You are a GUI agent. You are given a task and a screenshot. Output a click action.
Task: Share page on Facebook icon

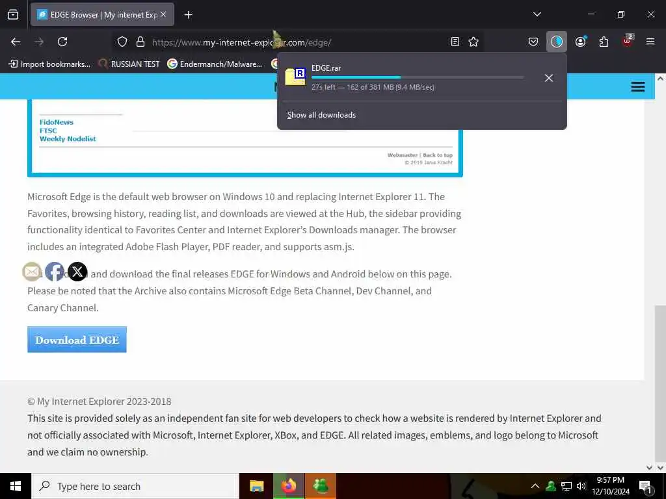pos(55,272)
